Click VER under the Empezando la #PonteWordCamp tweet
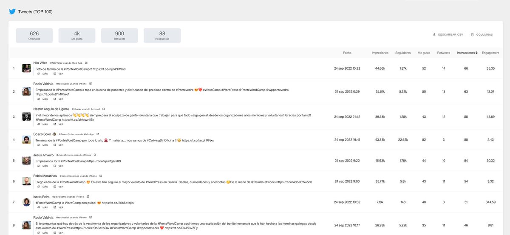 point(59,99)
